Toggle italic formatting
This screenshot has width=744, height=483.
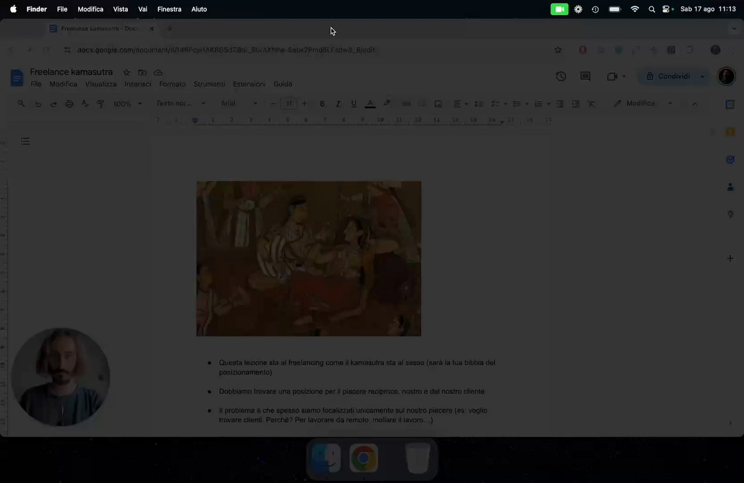coord(338,103)
